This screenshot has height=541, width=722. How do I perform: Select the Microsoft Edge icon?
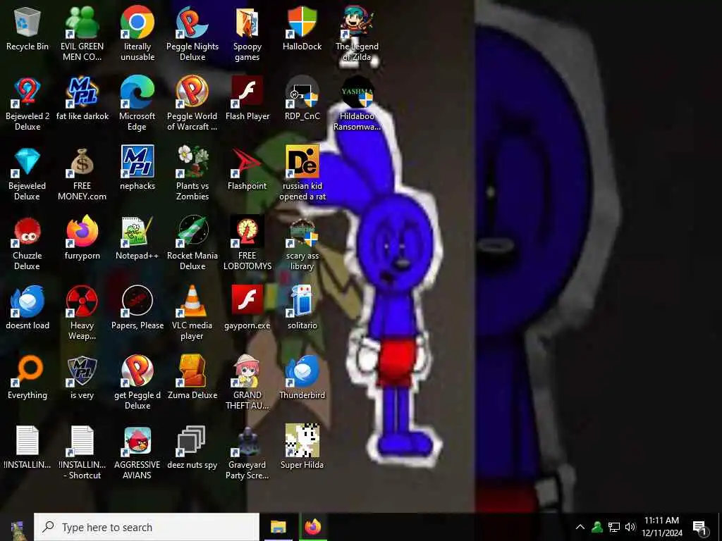(x=137, y=92)
